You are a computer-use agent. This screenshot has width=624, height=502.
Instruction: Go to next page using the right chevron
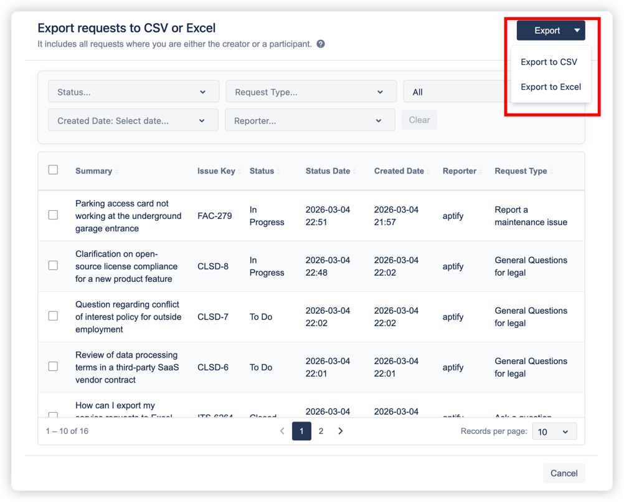[340, 431]
